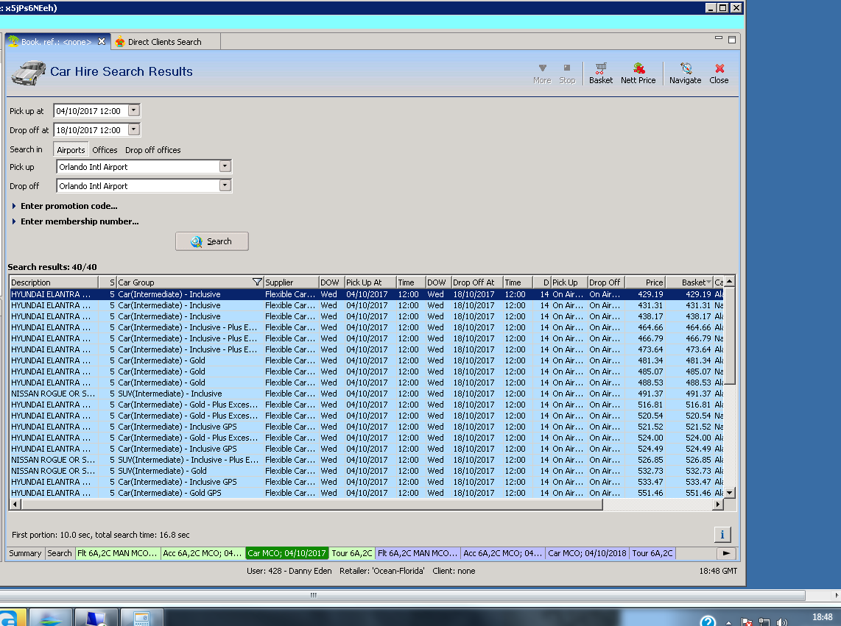Click the filter icon in Car Group header
The image size is (841, 626).
256,282
